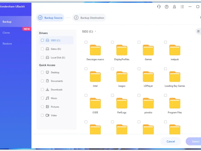The image size is (201, 151).
Task: Select the pinokio folder checkbox
Action: click(x=139, y=95)
